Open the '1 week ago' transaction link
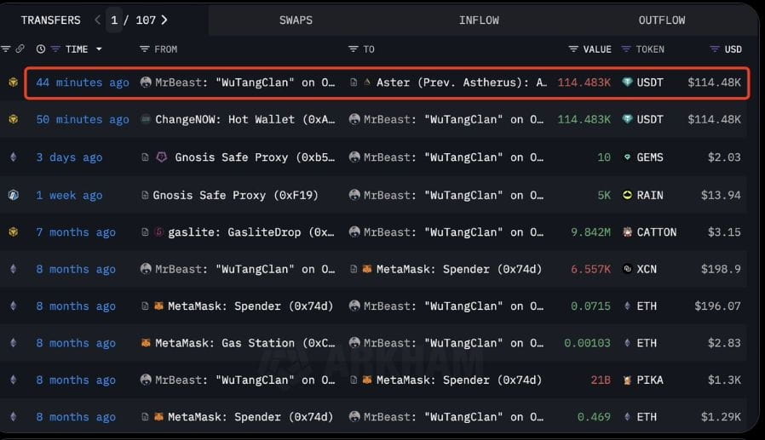Viewport: 765px width, 440px height. [69, 196]
